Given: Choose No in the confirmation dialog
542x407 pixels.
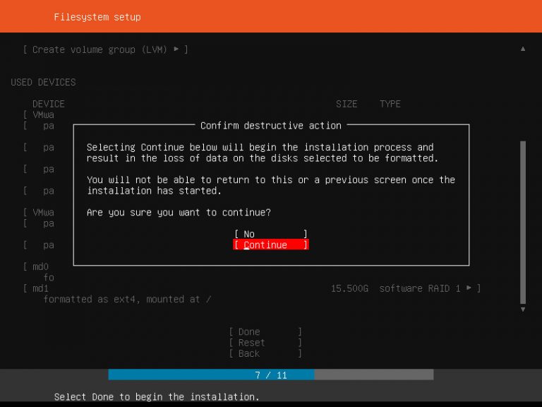Looking at the screenshot, I should [271, 234].
